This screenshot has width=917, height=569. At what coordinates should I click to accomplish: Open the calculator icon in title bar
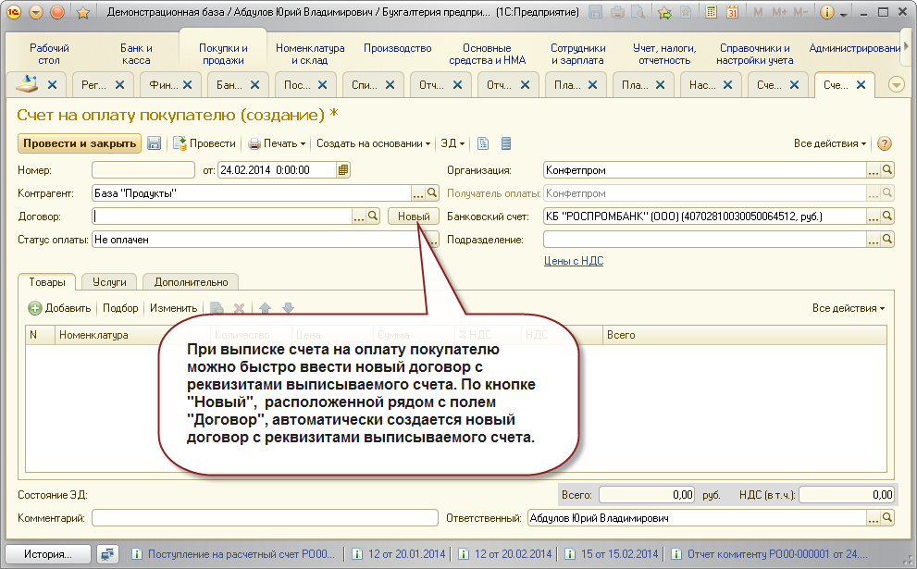click(x=711, y=13)
